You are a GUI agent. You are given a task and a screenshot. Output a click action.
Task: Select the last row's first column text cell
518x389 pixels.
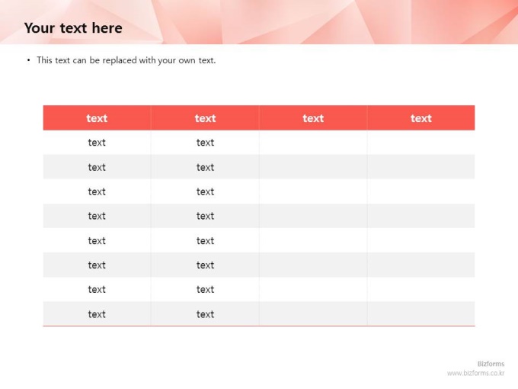pos(97,314)
